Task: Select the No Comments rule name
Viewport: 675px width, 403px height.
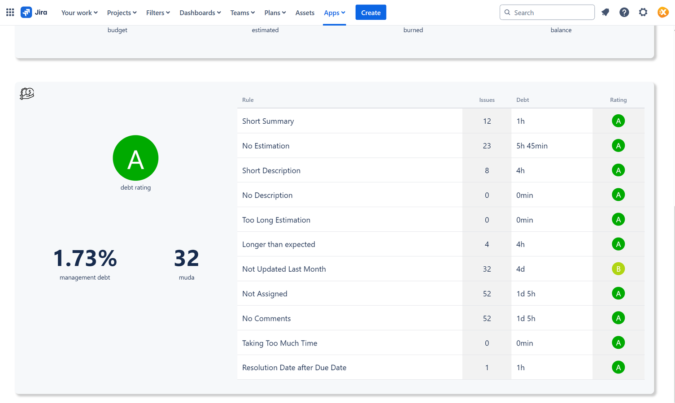Action: (x=266, y=318)
